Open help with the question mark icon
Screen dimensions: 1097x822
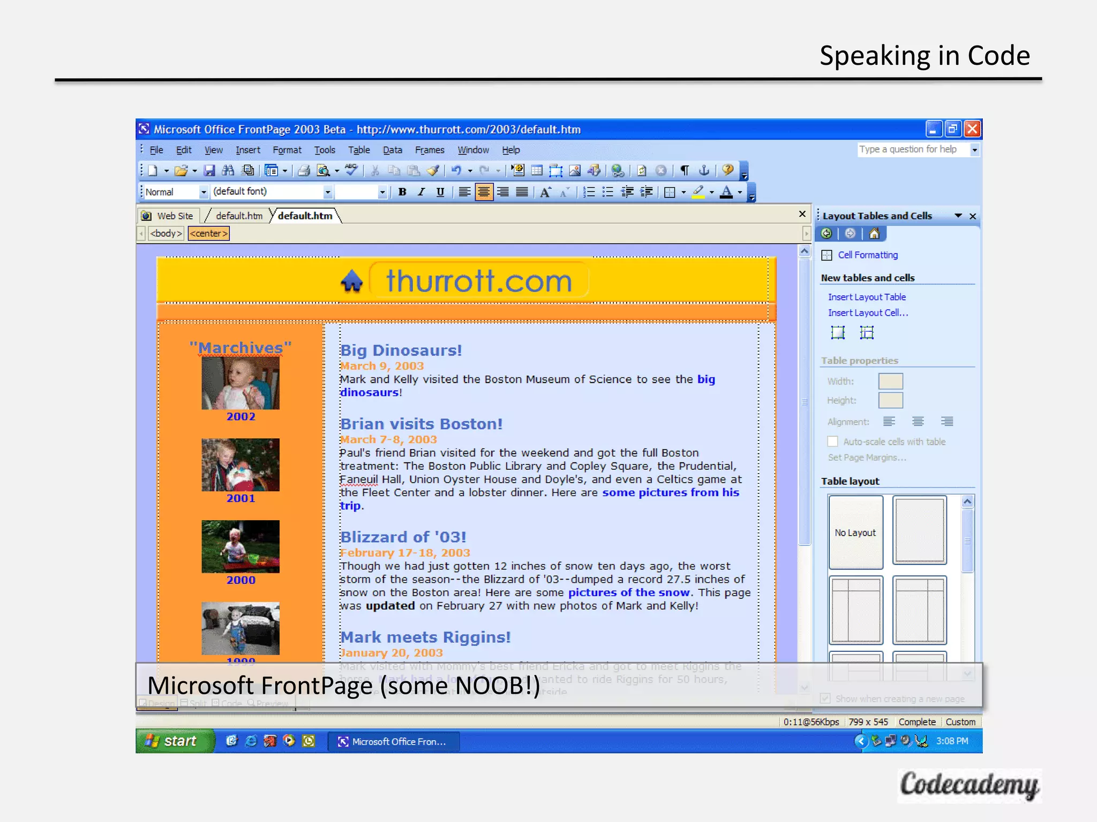pos(727,170)
